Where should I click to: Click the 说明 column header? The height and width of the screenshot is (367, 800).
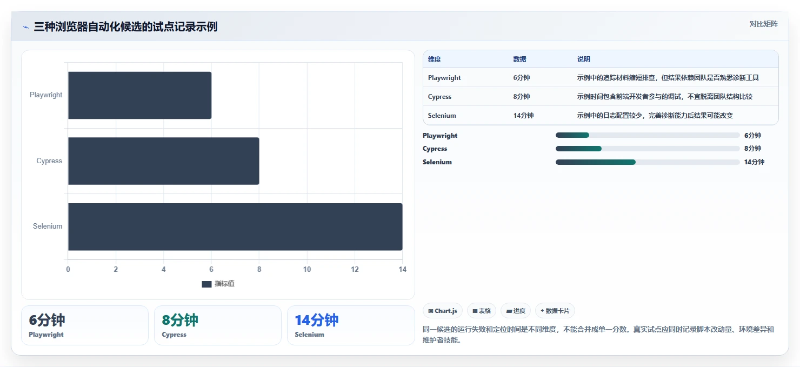tap(584, 59)
